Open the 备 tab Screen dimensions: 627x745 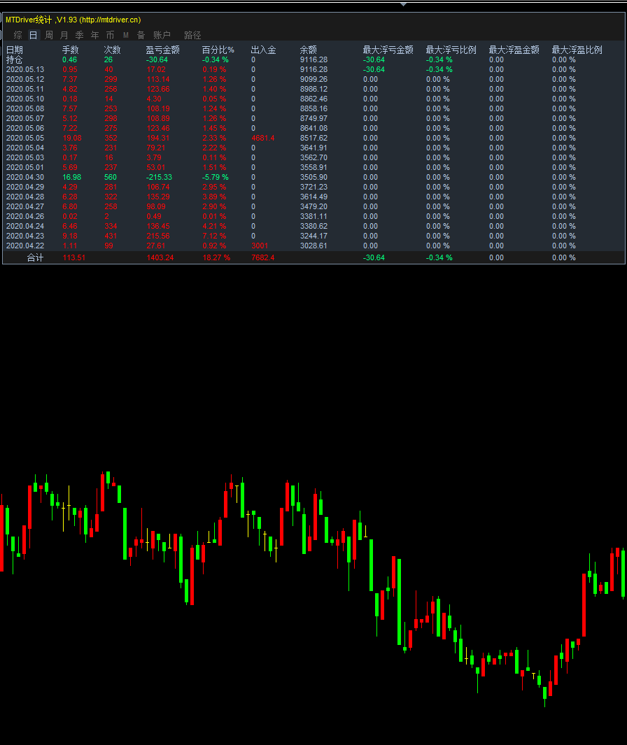pyautogui.click(x=141, y=35)
